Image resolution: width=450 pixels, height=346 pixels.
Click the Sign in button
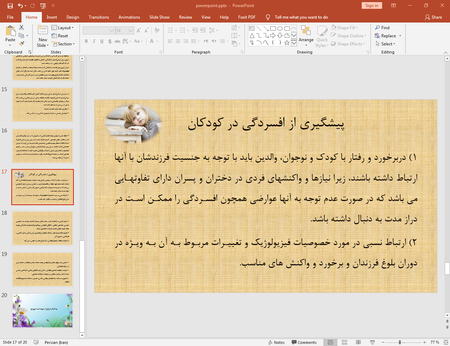click(x=372, y=6)
